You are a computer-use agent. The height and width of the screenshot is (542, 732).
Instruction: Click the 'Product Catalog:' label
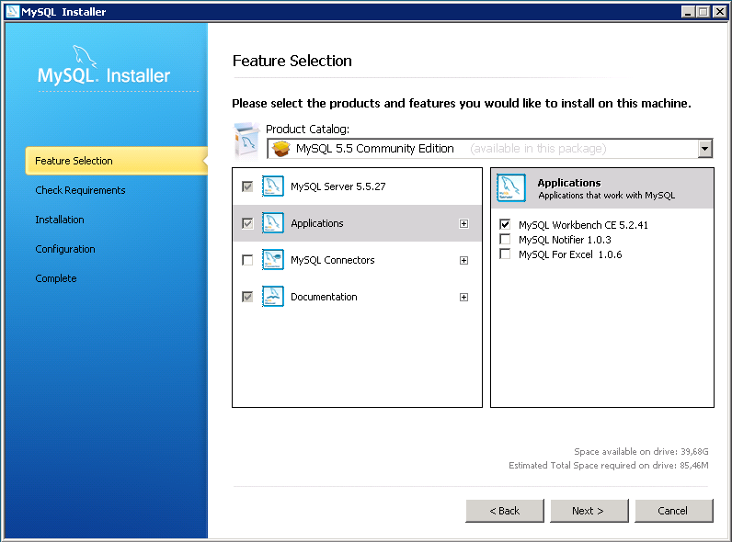[x=308, y=130]
